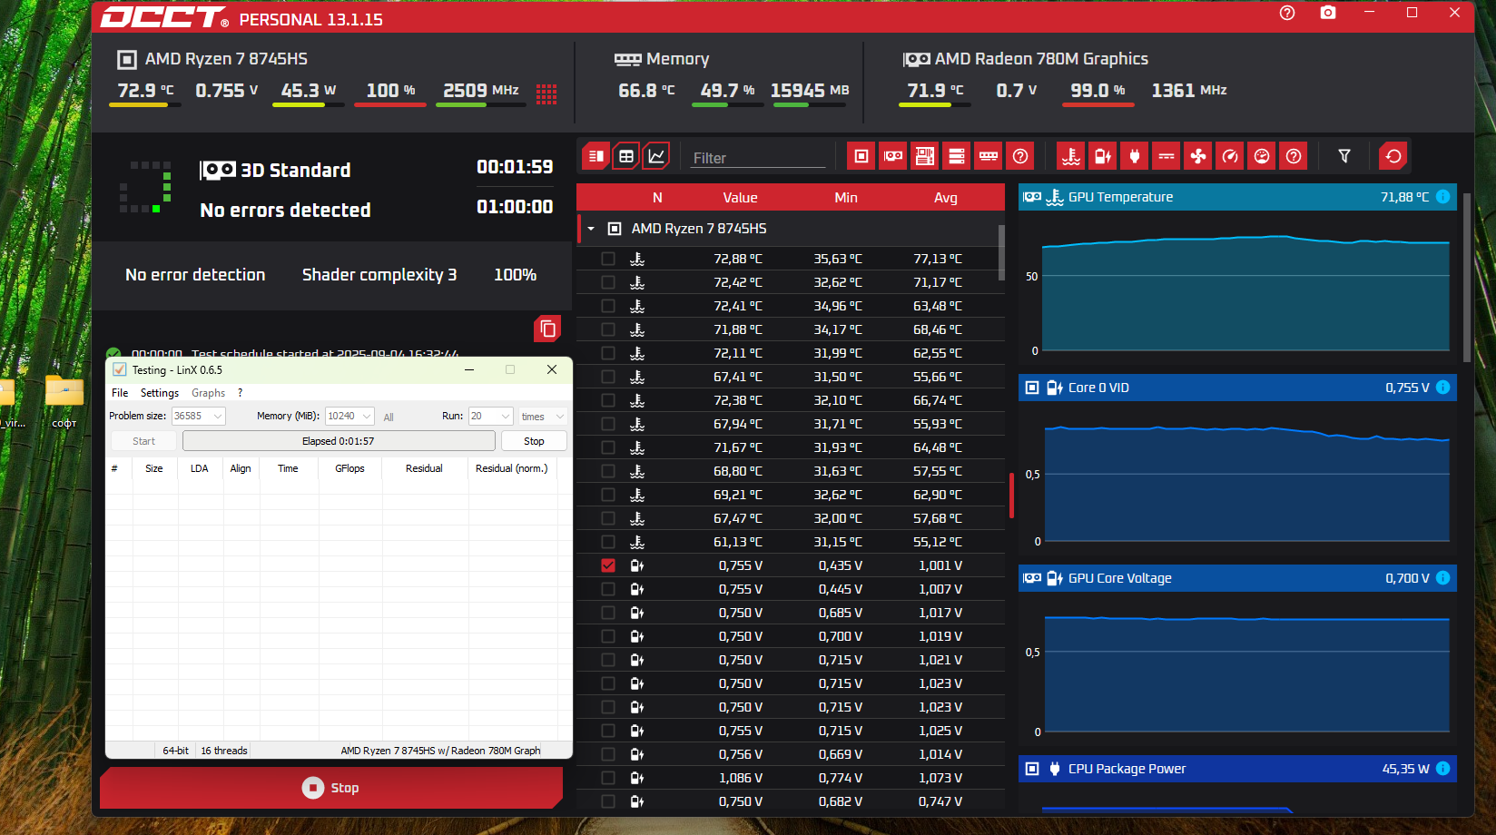The image size is (1496, 835).
Task: Tick the checkbox for the 72,41 °C row
Action: point(608,306)
